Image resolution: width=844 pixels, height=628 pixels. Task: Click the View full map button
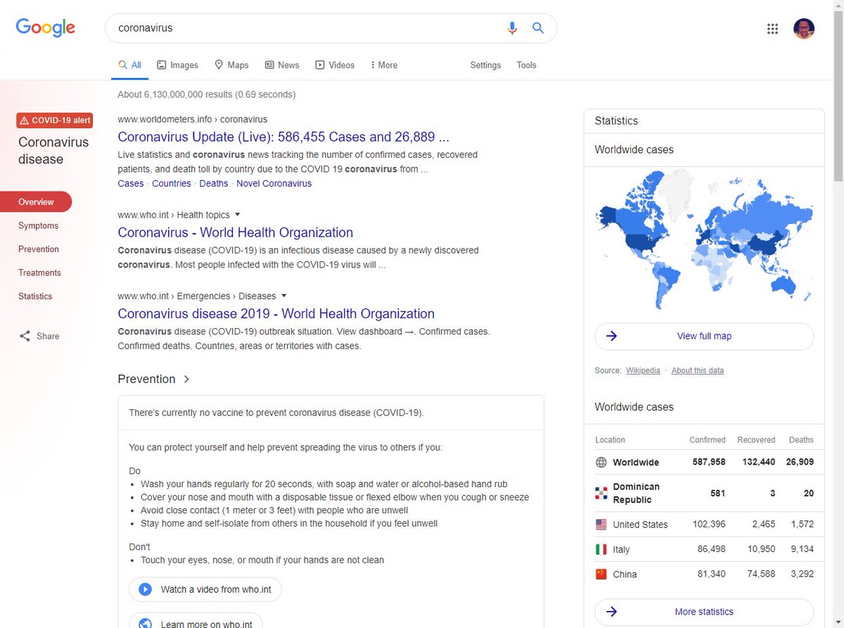pos(704,336)
